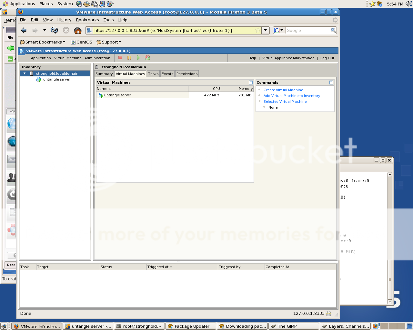Click the Memory column header

(237, 89)
